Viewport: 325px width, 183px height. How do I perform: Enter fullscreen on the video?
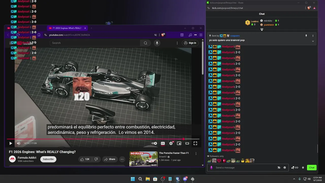(x=195, y=143)
